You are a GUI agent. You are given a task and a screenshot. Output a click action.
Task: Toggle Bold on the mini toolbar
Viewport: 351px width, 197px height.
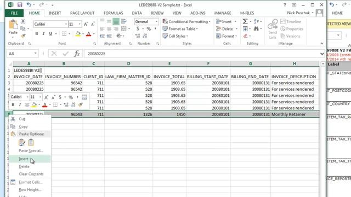pos(13,105)
